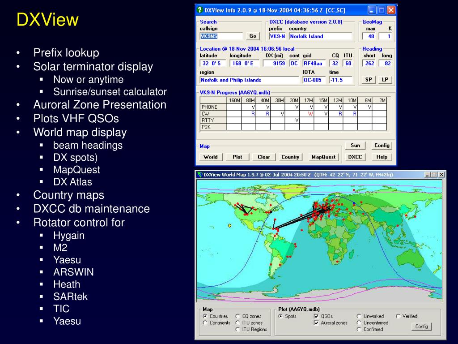The height and width of the screenshot is (344, 458).
Task: Click the R in the CW 80M cell
Action: [253, 114]
